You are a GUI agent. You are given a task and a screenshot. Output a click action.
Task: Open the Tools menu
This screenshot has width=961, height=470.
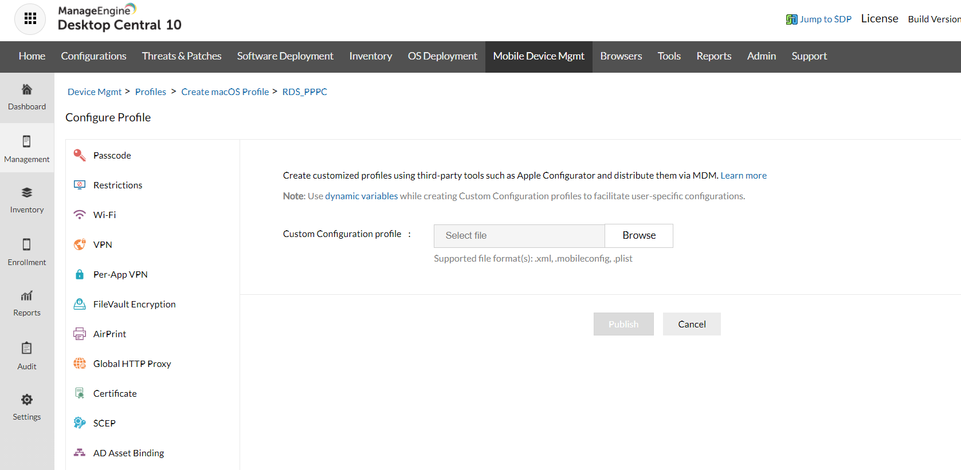[669, 56]
